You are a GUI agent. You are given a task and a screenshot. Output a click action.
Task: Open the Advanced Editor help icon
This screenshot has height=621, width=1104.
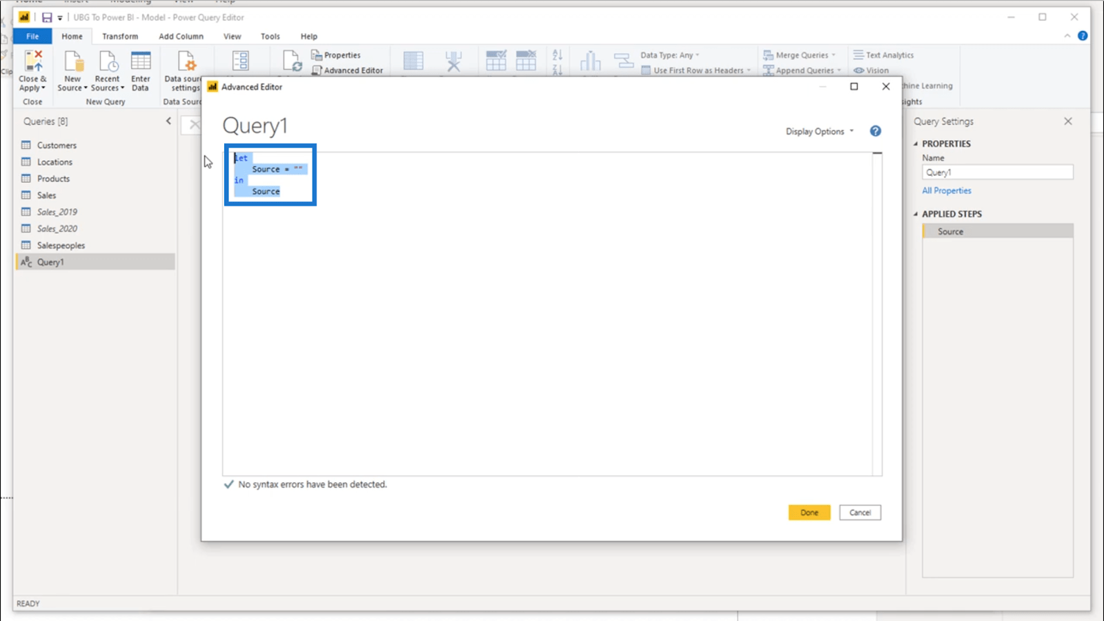tap(876, 131)
